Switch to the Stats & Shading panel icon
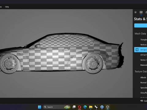This screenshot has height=110, width=147. (x=141, y=12)
